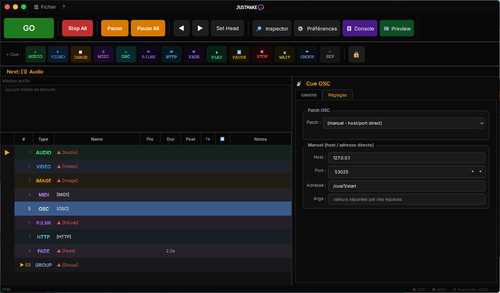The image size is (500, 293).
Task: Select cue 8 FADE row
Action: [153, 251]
